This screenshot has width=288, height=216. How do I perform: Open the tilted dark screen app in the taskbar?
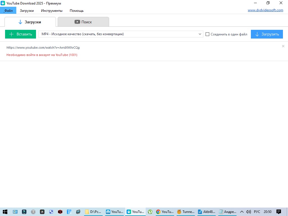[x=78, y=212]
